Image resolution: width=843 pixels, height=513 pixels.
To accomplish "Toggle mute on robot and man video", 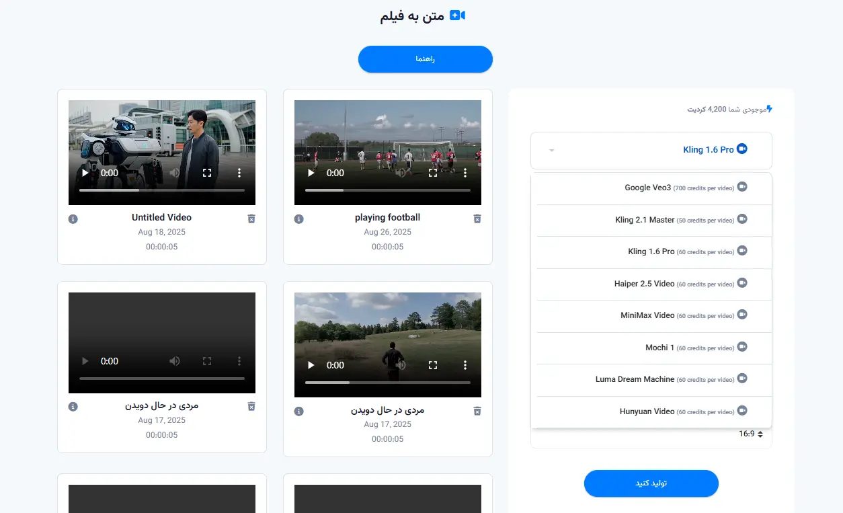I will [175, 173].
